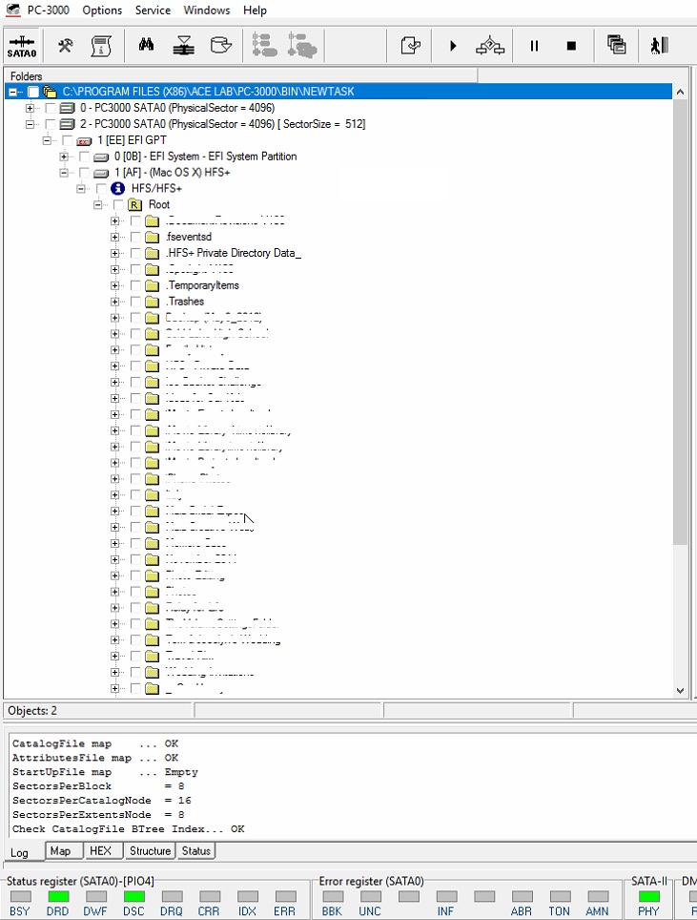Open the Windows menu

pos(206,10)
